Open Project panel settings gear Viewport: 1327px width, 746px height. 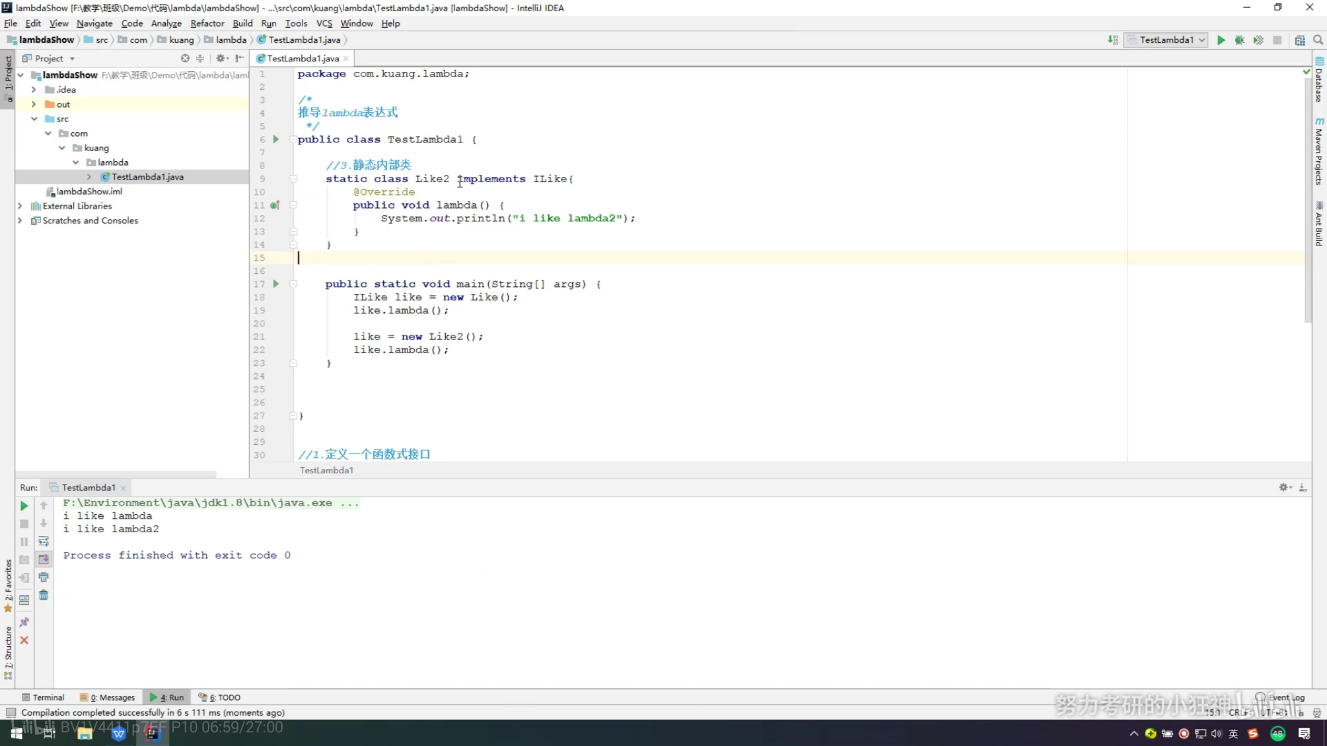[x=222, y=58]
